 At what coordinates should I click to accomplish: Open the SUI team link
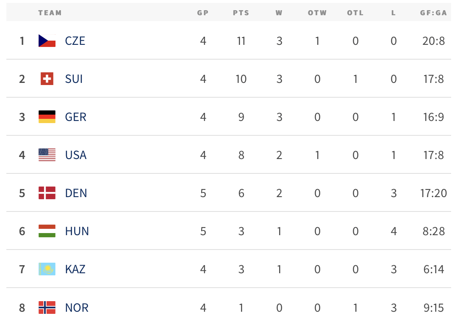click(x=74, y=79)
